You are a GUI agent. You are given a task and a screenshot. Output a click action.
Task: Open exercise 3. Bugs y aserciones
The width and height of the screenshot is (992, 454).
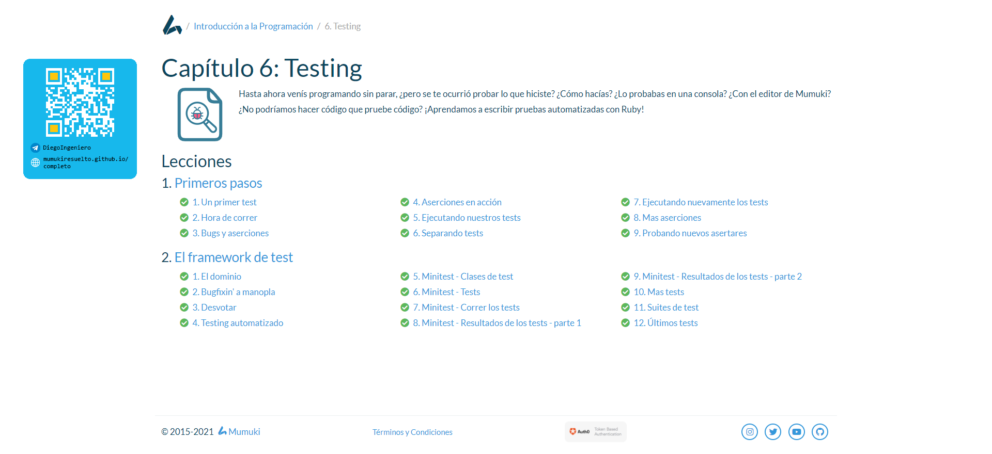230,233
